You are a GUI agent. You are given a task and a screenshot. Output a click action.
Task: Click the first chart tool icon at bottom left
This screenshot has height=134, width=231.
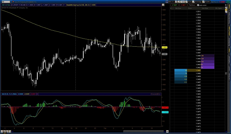point(2,131)
